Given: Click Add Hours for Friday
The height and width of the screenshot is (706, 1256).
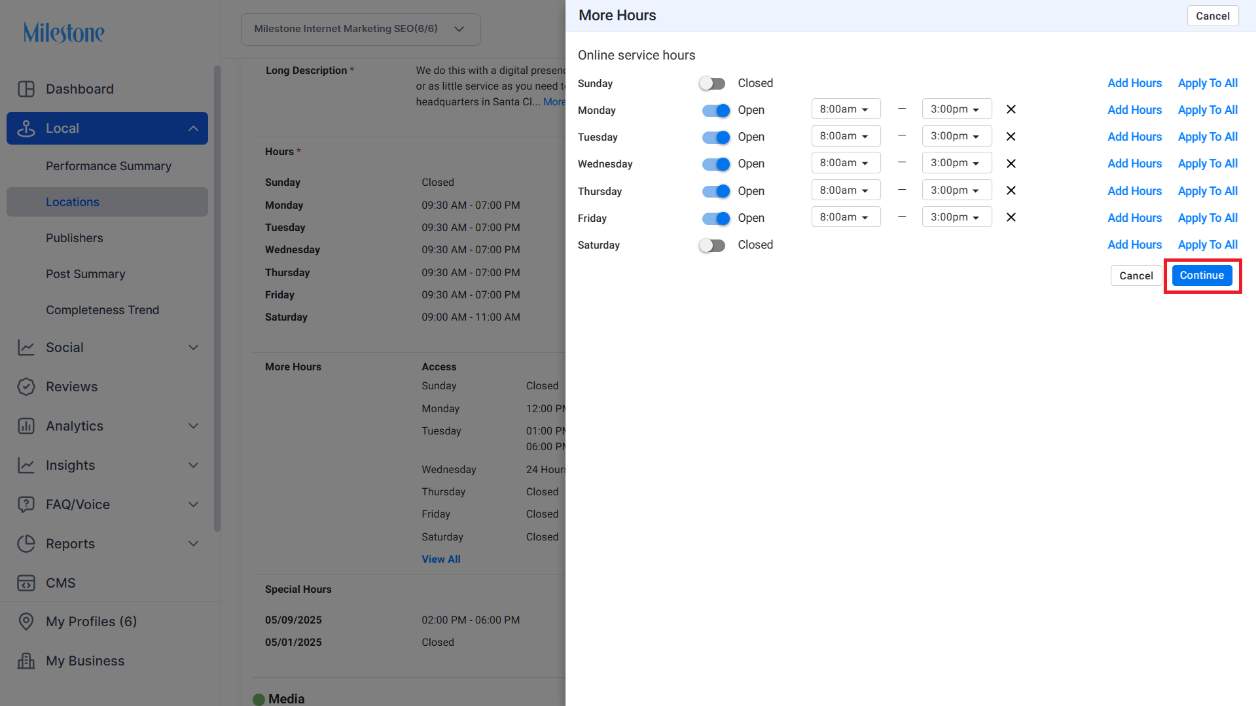Looking at the screenshot, I should [x=1134, y=218].
